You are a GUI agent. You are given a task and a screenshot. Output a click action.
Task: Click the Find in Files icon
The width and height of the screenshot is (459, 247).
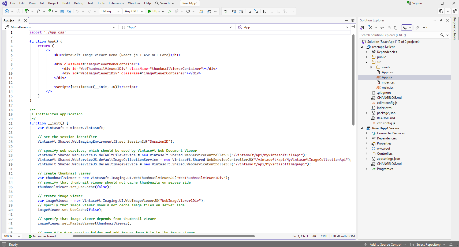[201, 11]
